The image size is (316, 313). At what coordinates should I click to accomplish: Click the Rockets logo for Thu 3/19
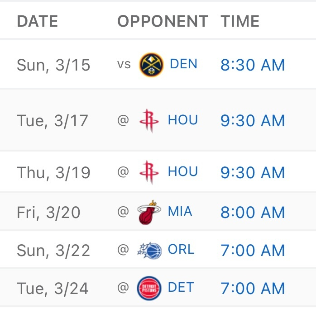(150, 172)
